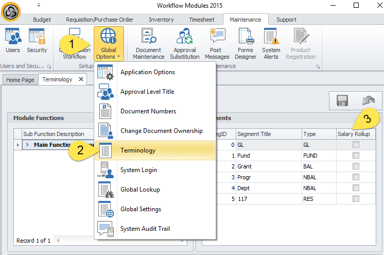Launch Approval Substitution
Viewport: 384px width, 255px height.
(185, 43)
